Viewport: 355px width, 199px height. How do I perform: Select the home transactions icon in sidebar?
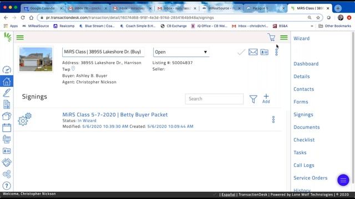(7, 81)
